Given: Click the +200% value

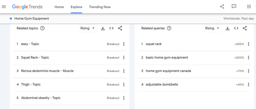Looking at the screenshot, I should [x=239, y=58].
